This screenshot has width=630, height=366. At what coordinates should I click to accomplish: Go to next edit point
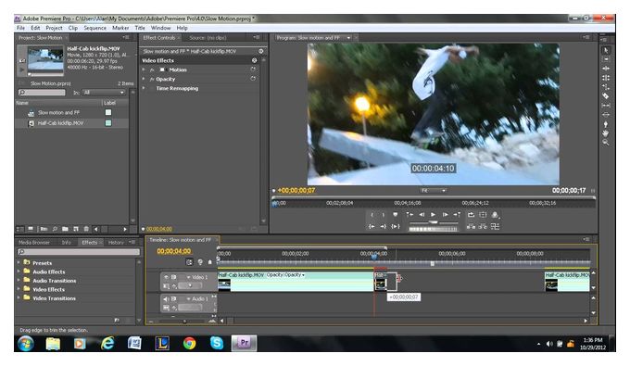coord(457,215)
